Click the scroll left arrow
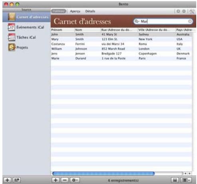 [185, 173]
